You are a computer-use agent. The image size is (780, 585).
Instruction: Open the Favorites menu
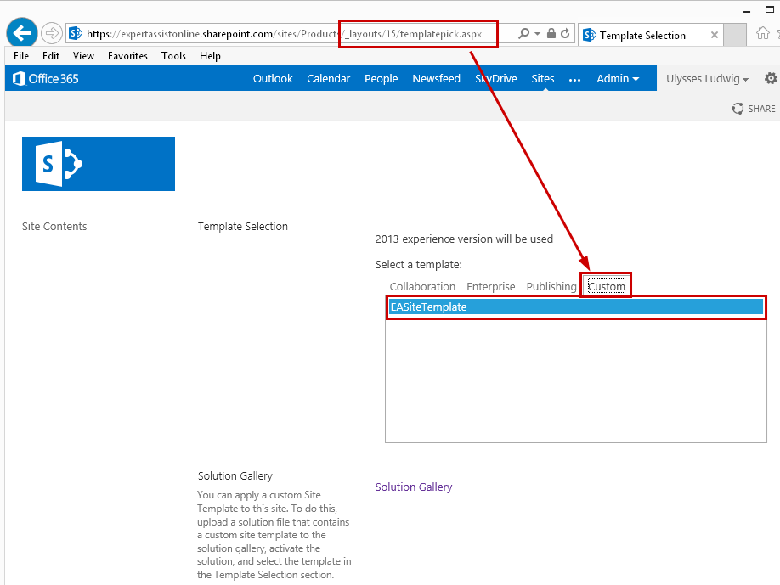(127, 56)
